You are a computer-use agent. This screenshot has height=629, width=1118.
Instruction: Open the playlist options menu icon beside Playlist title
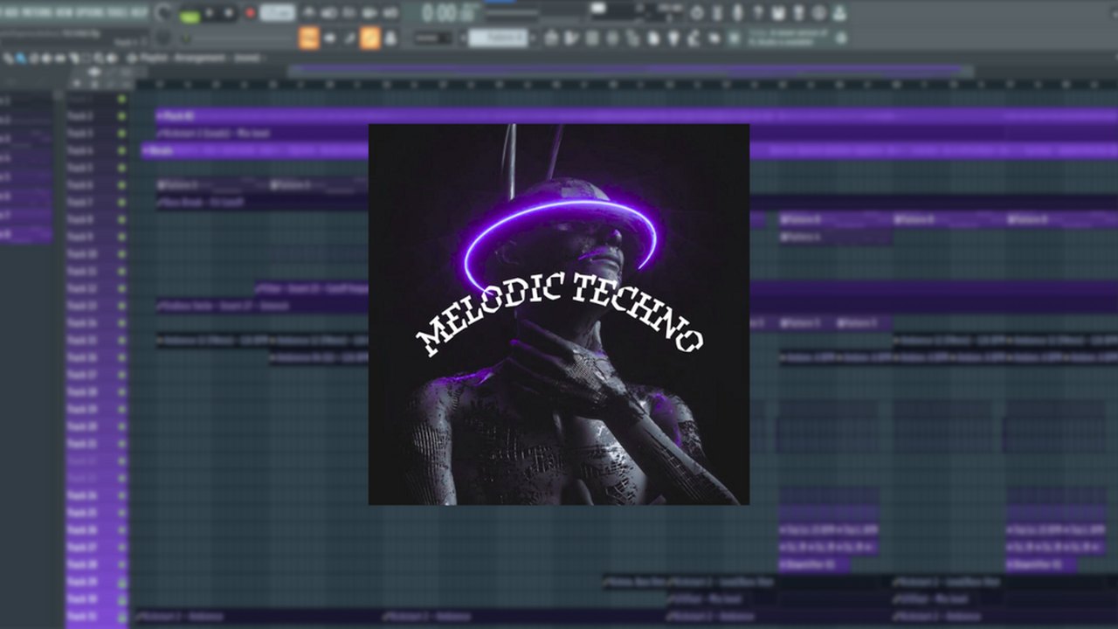133,59
